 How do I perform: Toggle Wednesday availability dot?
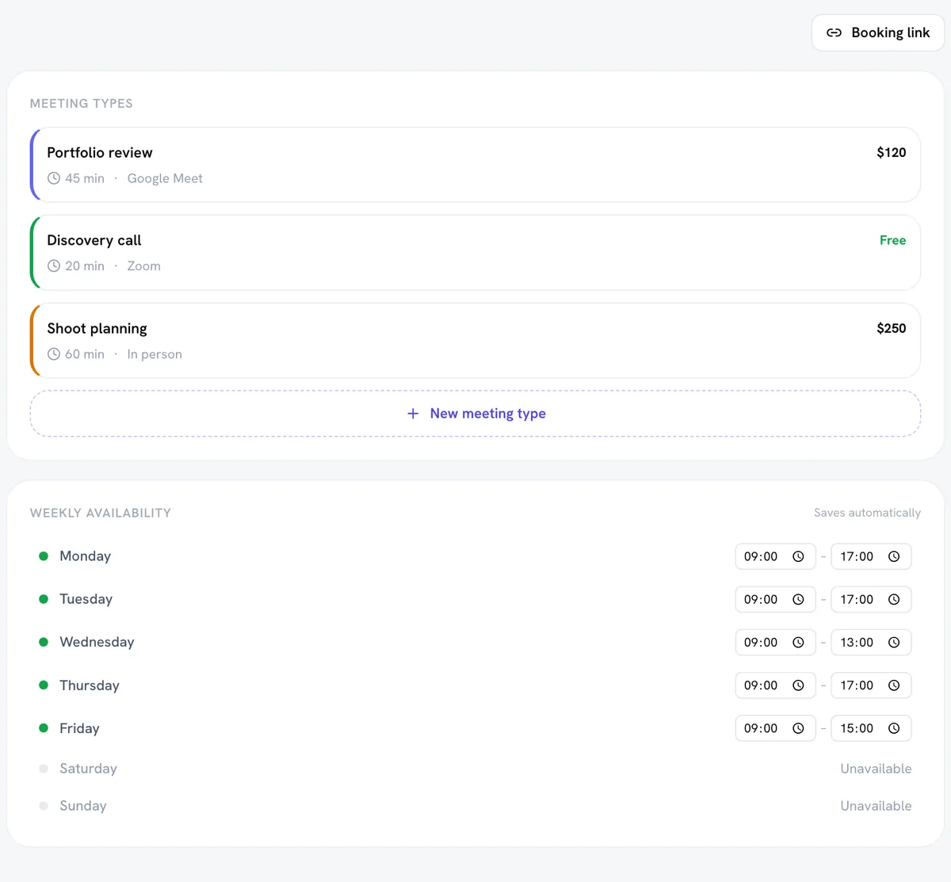pos(44,642)
